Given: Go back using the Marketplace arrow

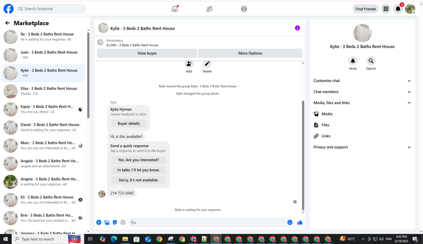Looking at the screenshot, I should click(8, 23).
